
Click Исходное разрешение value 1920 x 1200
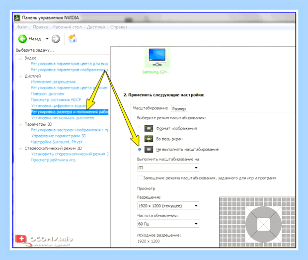pyautogui.click(x=149, y=241)
